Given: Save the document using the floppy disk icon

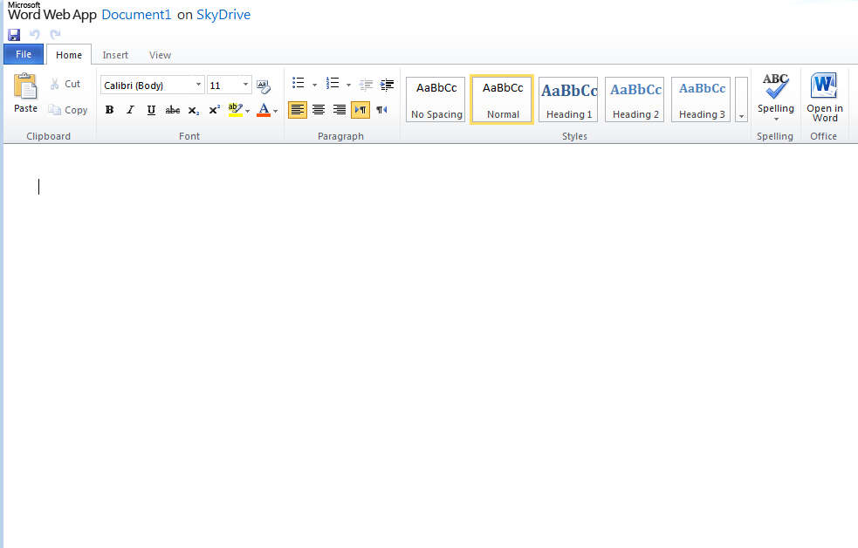Looking at the screenshot, I should click(14, 35).
